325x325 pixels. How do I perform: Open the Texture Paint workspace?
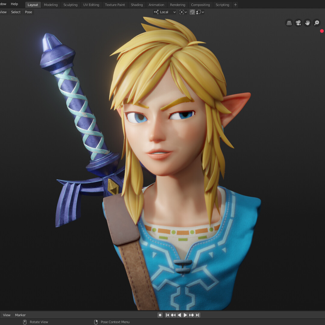click(115, 5)
